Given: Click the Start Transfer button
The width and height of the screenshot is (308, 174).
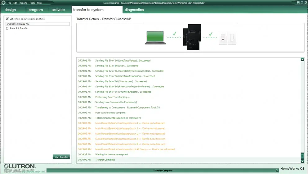Looking at the screenshot, I should pyautogui.click(x=61, y=157).
